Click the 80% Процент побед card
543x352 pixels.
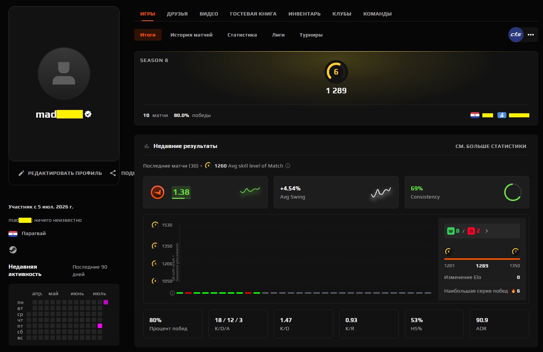point(173,324)
